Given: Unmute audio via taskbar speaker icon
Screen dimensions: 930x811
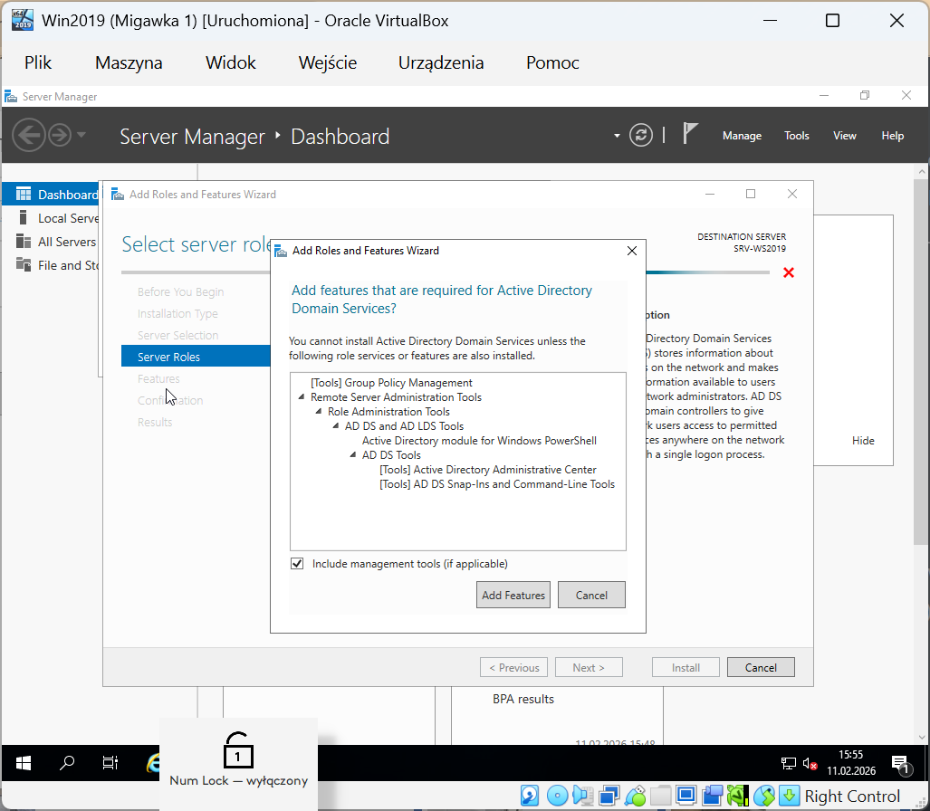Looking at the screenshot, I should pyautogui.click(x=809, y=763).
